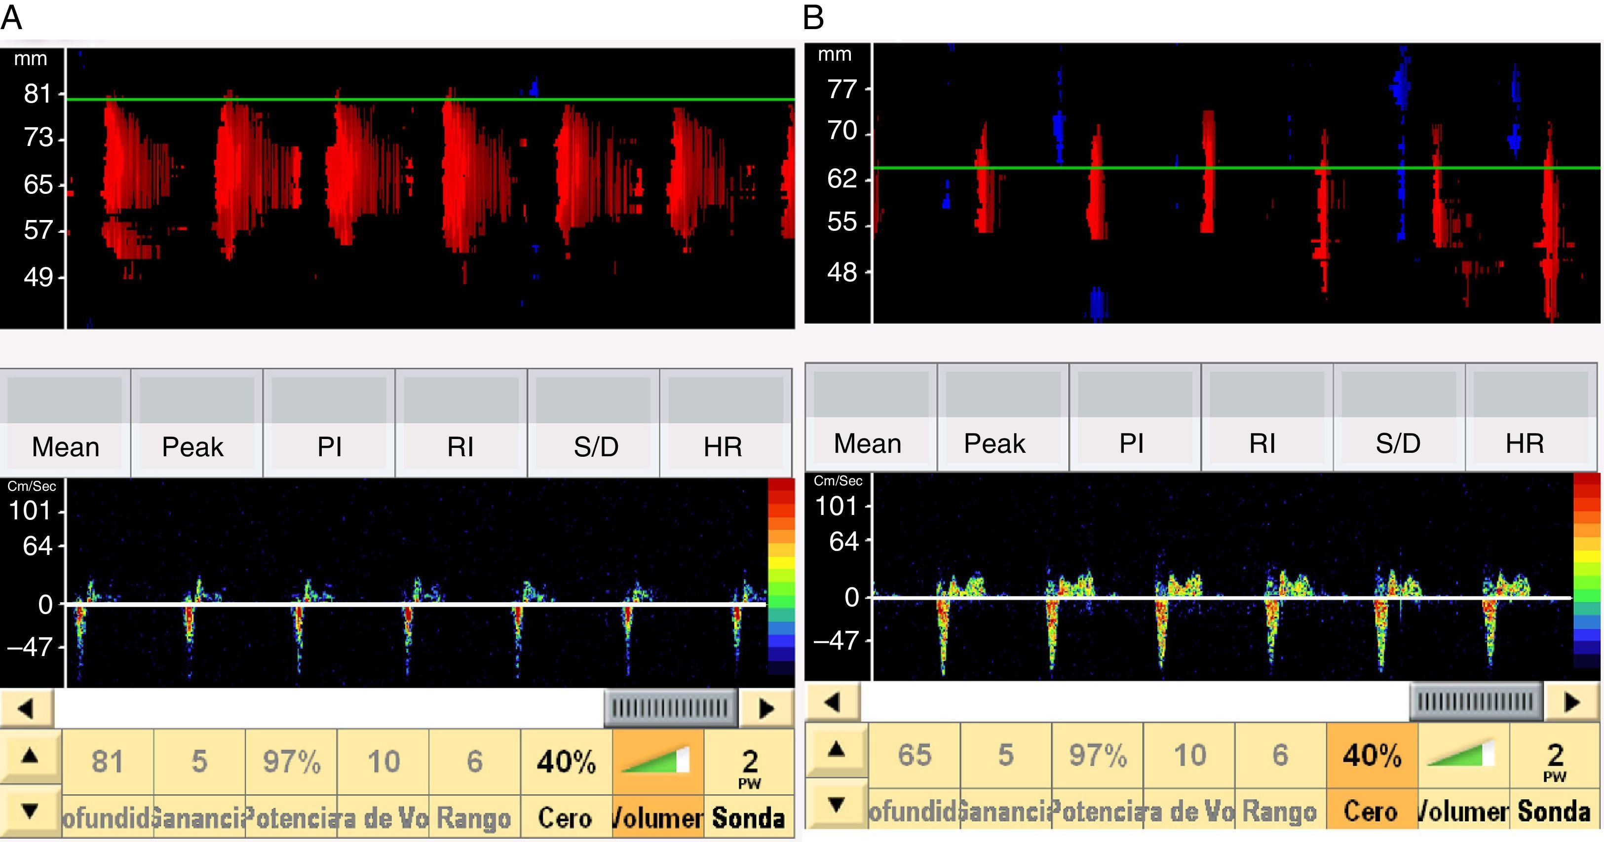Select the 2 PW Sonda probe in panel A

pyautogui.click(x=750, y=766)
